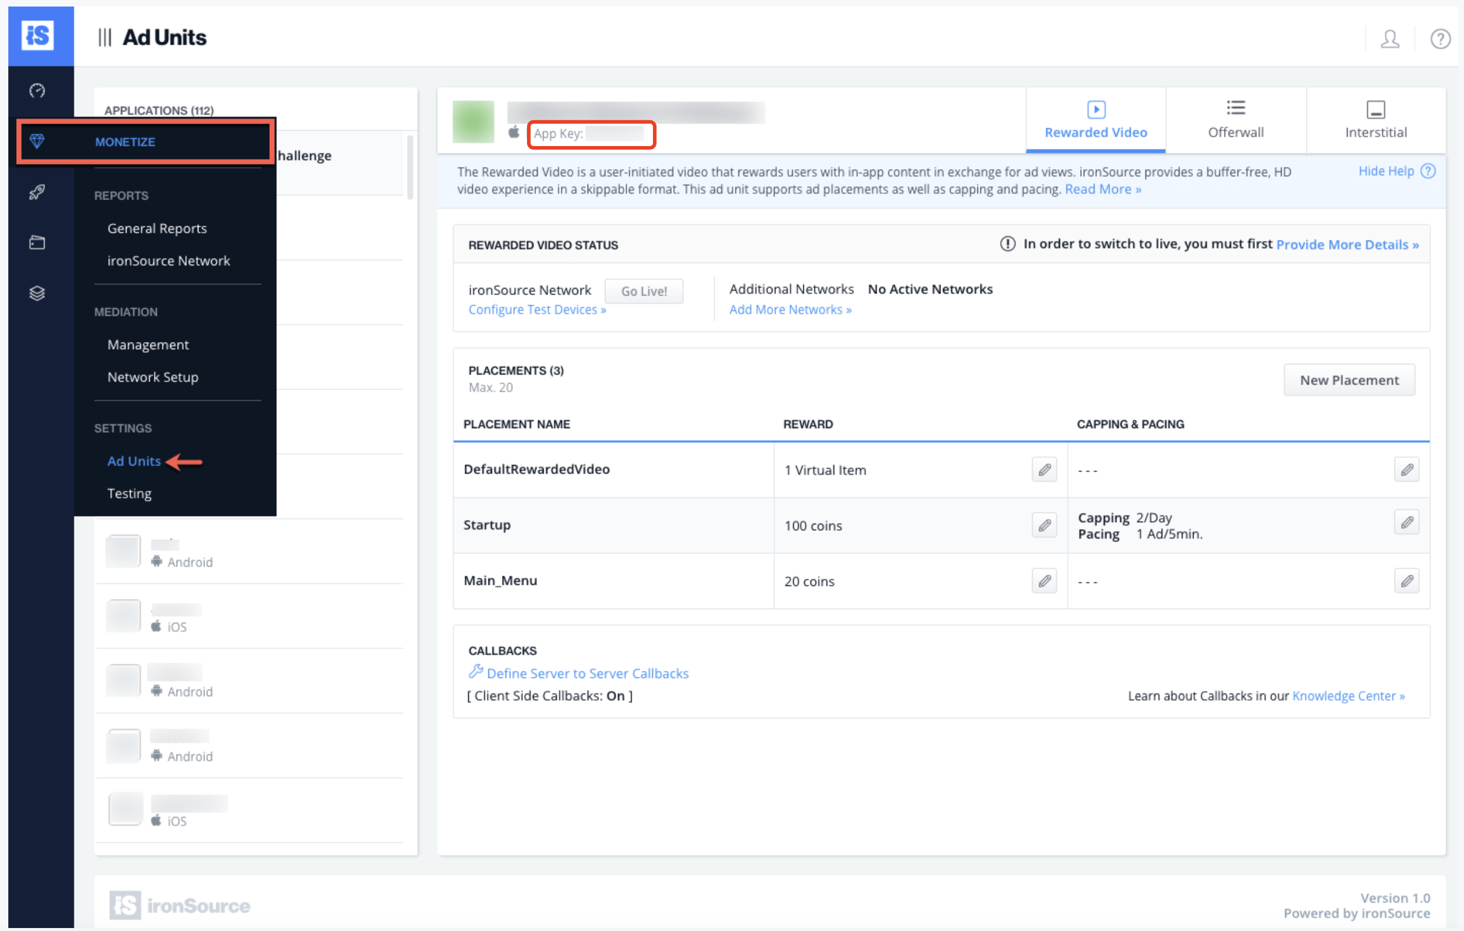Open the dashboard speedometer icon in sidebar

click(37, 91)
